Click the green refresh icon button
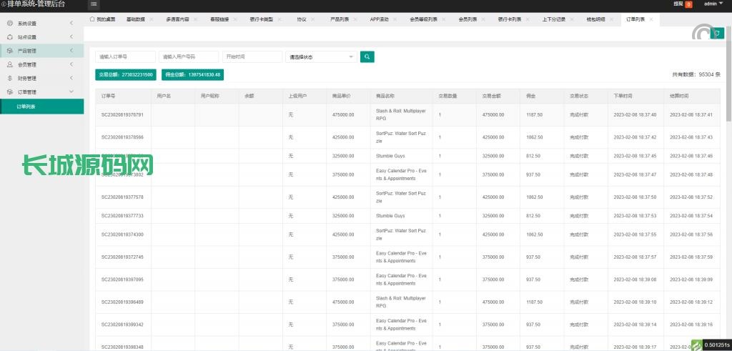The height and width of the screenshot is (351, 732). click(x=716, y=33)
